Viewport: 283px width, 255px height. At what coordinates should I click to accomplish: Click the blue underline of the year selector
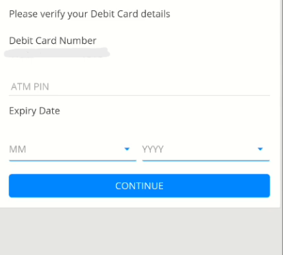(x=206, y=160)
